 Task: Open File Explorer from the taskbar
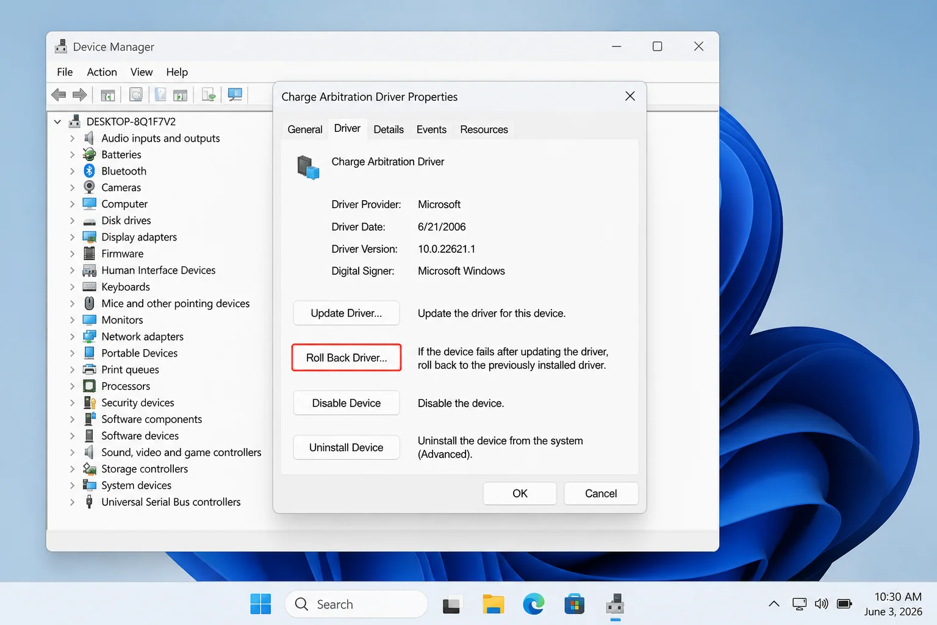tap(494, 604)
